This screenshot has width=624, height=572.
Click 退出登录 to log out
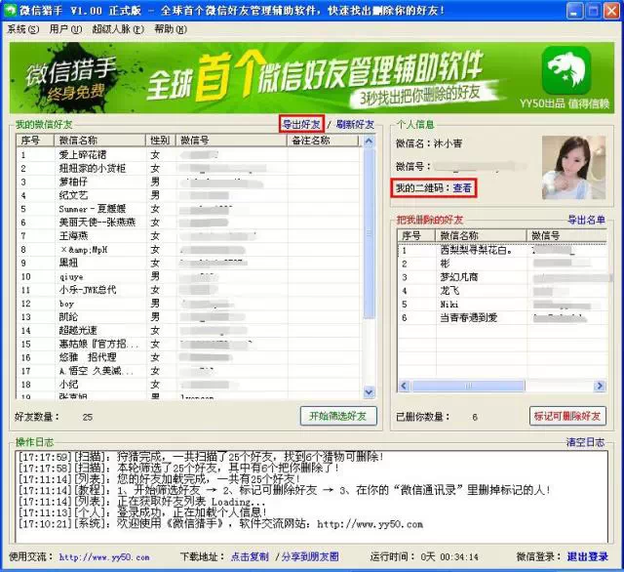coord(588,557)
